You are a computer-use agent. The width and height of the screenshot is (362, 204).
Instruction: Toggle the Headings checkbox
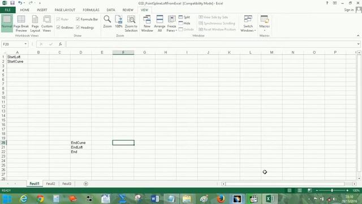[x=85, y=28]
